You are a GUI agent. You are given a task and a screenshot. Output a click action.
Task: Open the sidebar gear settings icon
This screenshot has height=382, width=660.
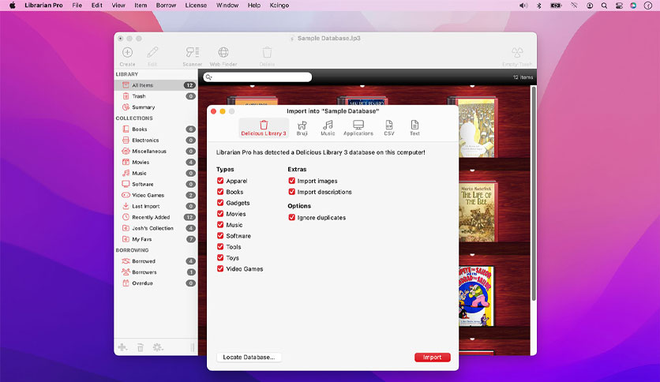click(158, 347)
